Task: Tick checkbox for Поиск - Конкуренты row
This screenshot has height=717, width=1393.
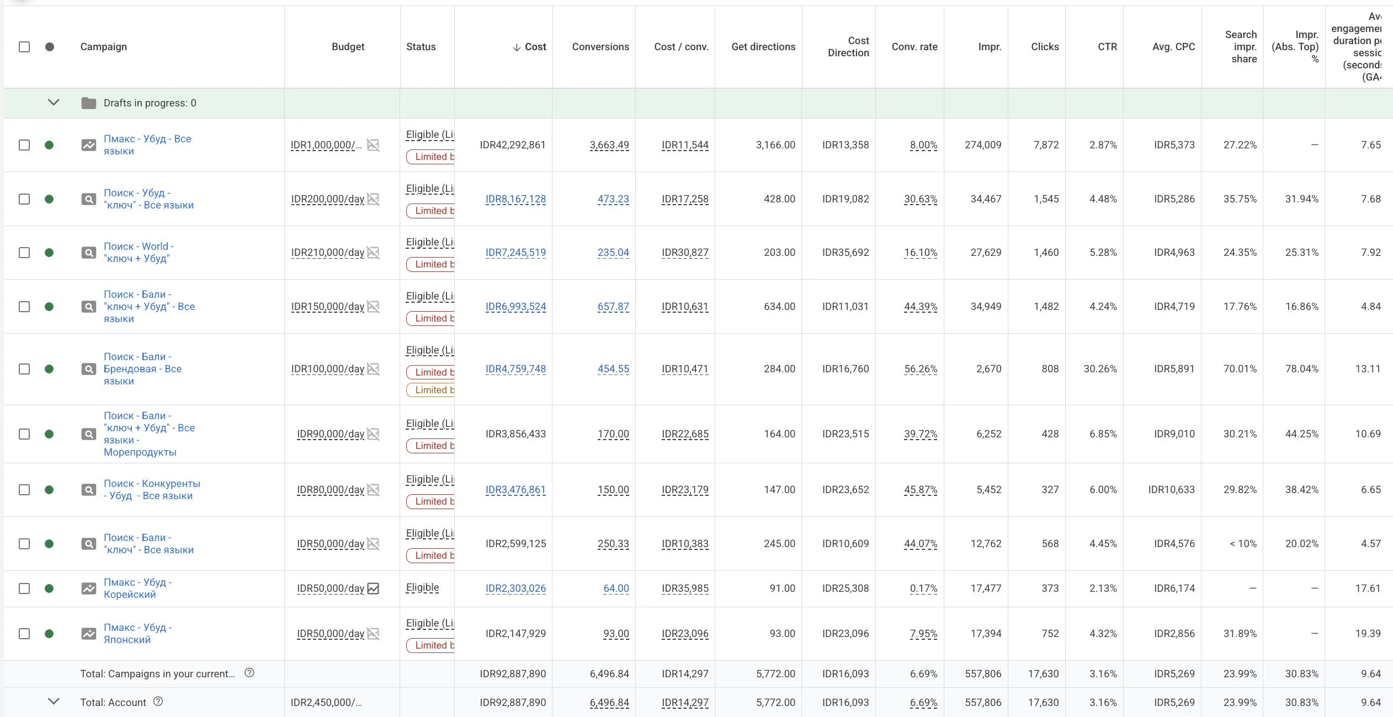Action: (x=24, y=490)
